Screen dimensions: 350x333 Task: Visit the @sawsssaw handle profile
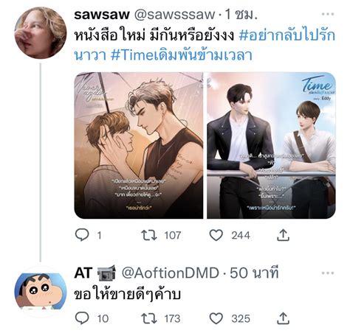click(174, 15)
